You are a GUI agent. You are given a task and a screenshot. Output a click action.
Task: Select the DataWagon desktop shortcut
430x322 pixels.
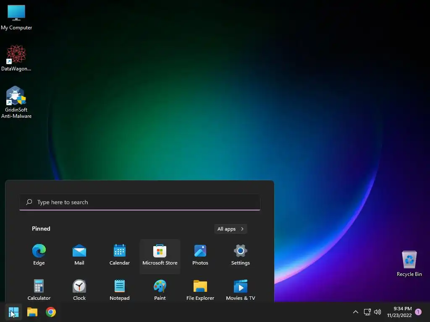pyautogui.click(x=16, y=58)
